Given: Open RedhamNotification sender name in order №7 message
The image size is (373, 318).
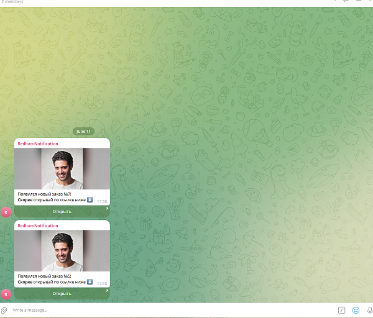Looking at the screenshot, I should pos(38,143).
